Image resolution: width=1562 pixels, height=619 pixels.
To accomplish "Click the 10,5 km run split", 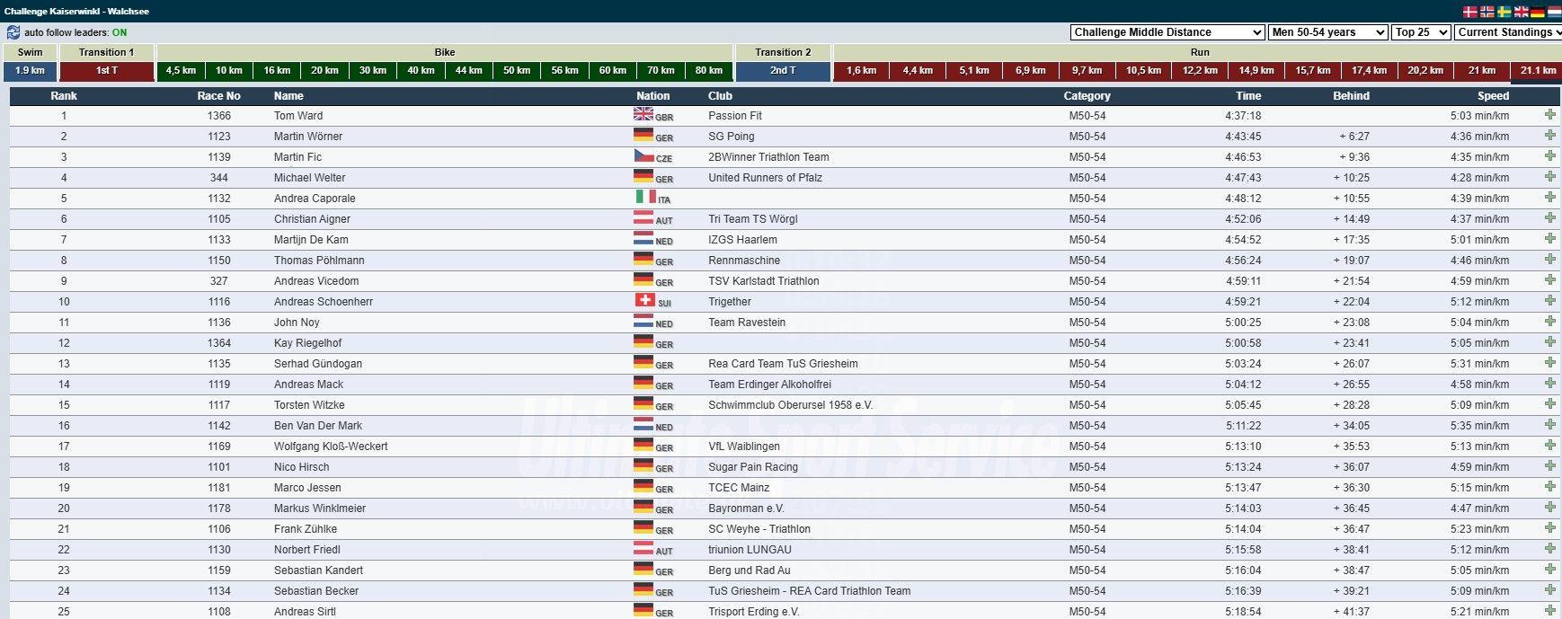I will 1143,71.
